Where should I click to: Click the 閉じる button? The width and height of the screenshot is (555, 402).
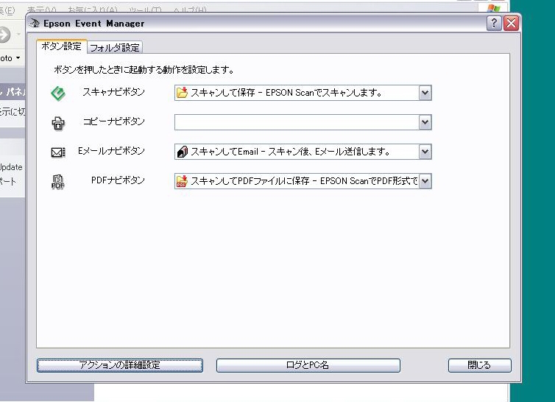[x=480, y=365]
